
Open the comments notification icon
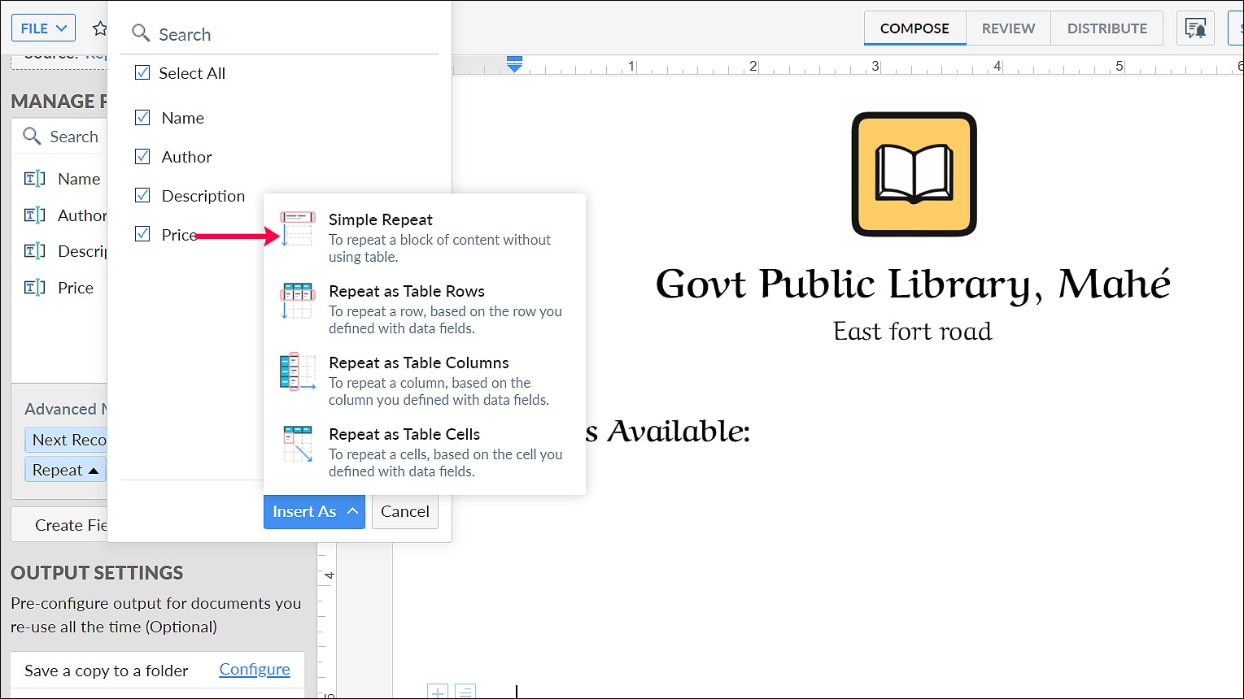coord(1195,28)
